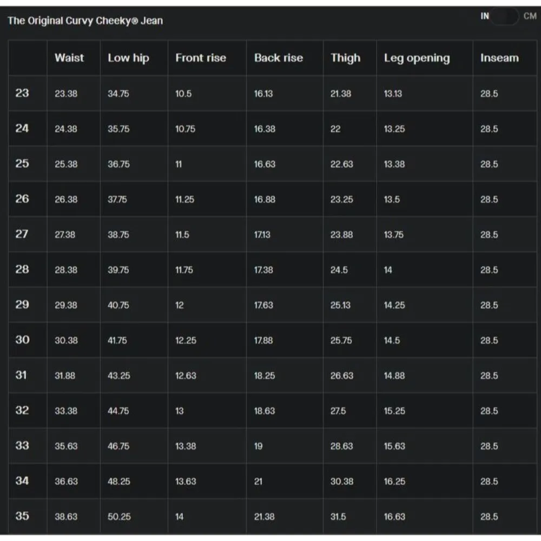
Task: Select size 23 row label
Action: (x=22, y=93)
